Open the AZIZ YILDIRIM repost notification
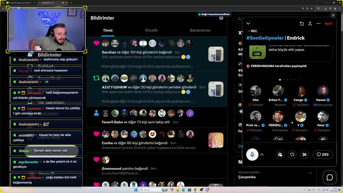This screenshot has width=343, height=193. coord(157,89)
